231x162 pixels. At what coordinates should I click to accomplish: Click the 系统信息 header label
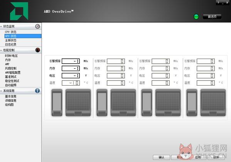pyautogui.click(x=9, y=91)
